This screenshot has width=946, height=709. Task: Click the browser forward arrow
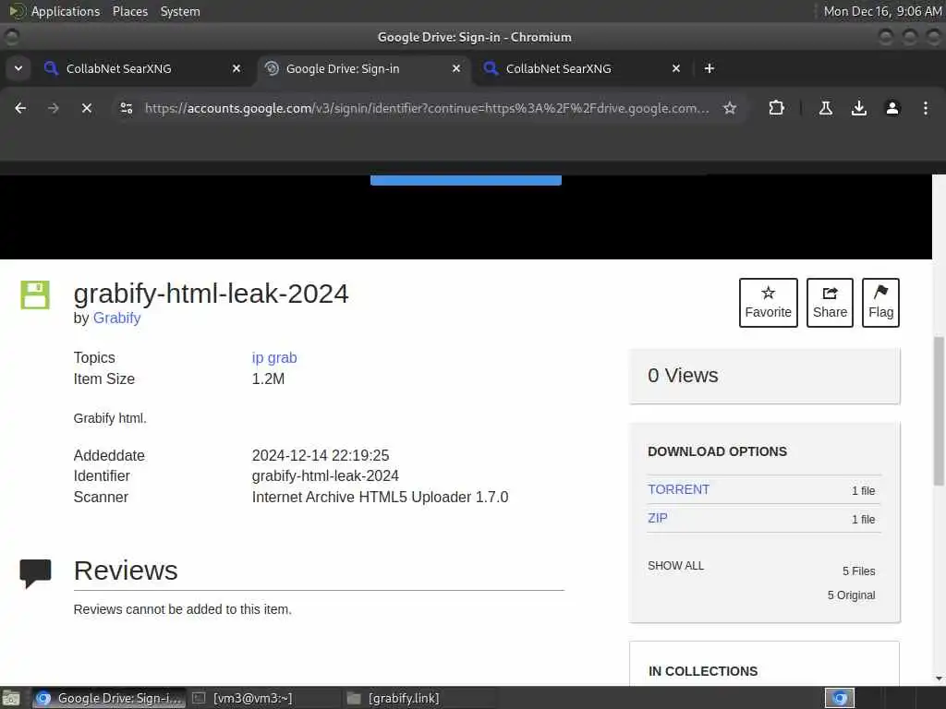[53, 108]
